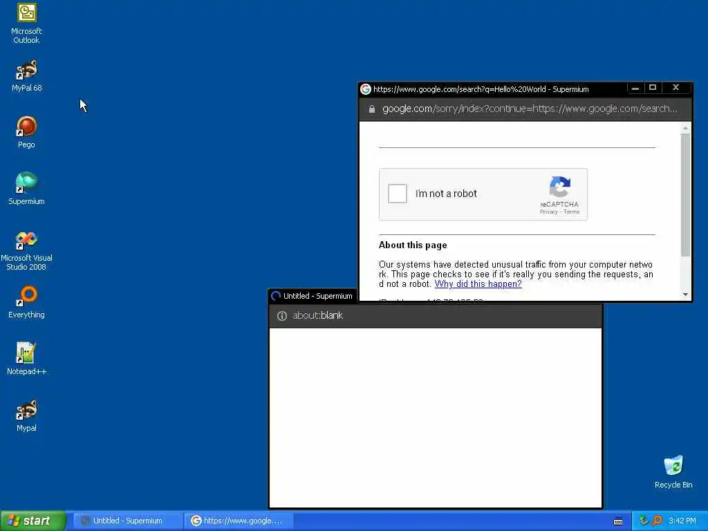Image resolution: width=708 pixels, height=531 pixels.
Task: Click Google favicon in Google window title bar
Action: [x=366, y=89]
